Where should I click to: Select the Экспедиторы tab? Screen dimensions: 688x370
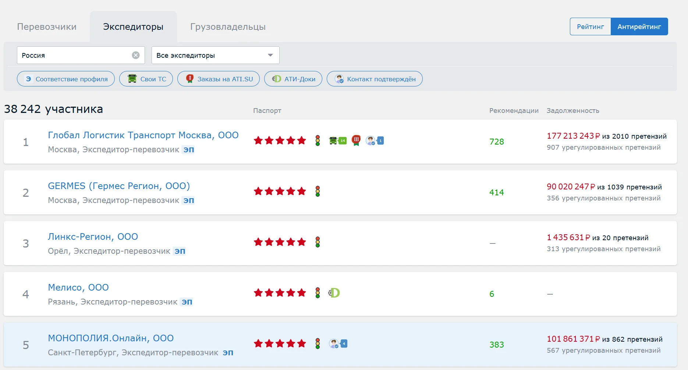click(133, 27)
